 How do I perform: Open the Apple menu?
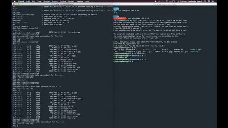tap(15, 1)
